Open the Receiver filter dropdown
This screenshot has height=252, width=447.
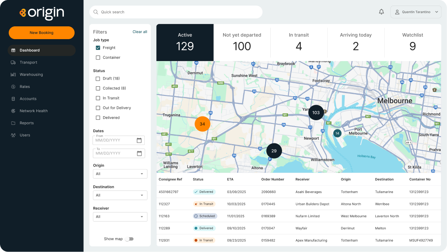[120, 217]
